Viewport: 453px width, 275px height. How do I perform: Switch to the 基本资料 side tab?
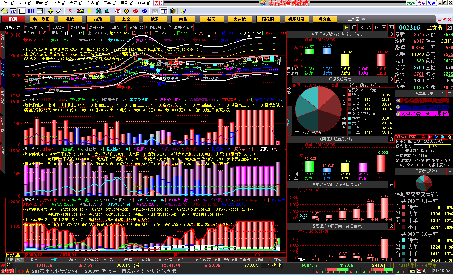[x=3, y=98]
